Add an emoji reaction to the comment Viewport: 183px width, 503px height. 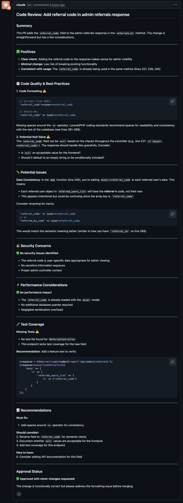coord(19,494)
